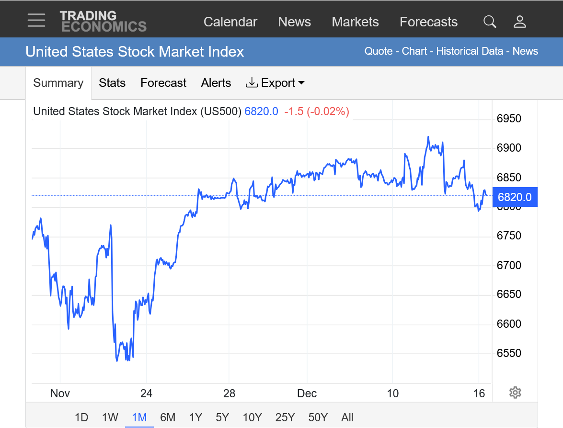The image size is (563, 428).
Task: Click the search magnifier icon
Action: pos(489,22)
